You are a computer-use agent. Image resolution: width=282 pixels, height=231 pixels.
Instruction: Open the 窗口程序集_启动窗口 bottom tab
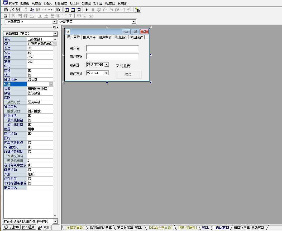(249, 228)
